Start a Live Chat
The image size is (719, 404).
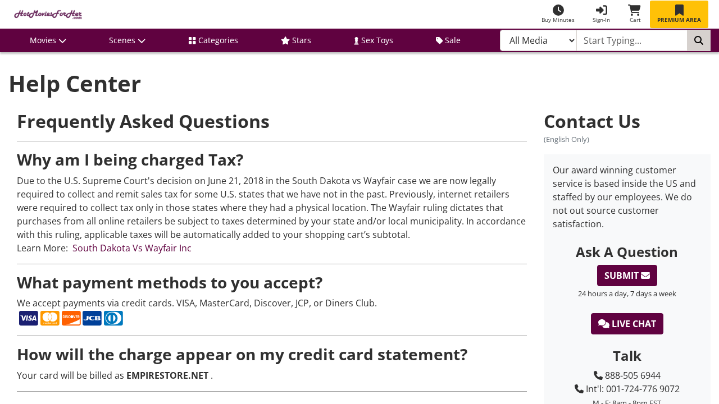(627, 324)
